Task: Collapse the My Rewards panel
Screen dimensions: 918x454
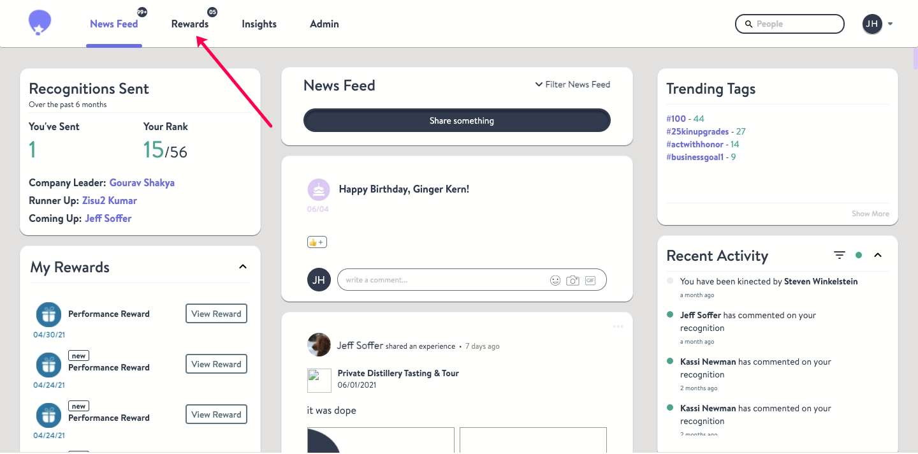Action: (243, 267)
